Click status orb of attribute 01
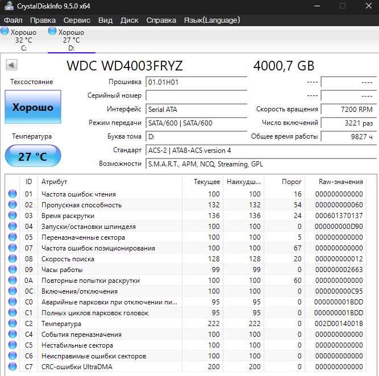 [13, 194]
